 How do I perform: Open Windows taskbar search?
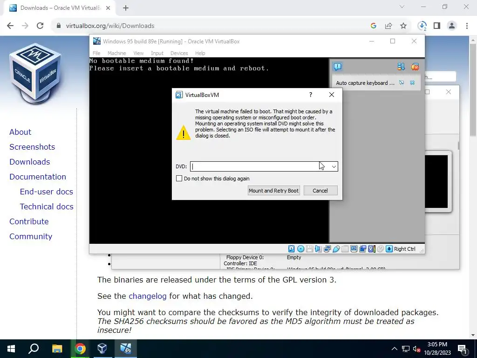[x=34, y=349]
